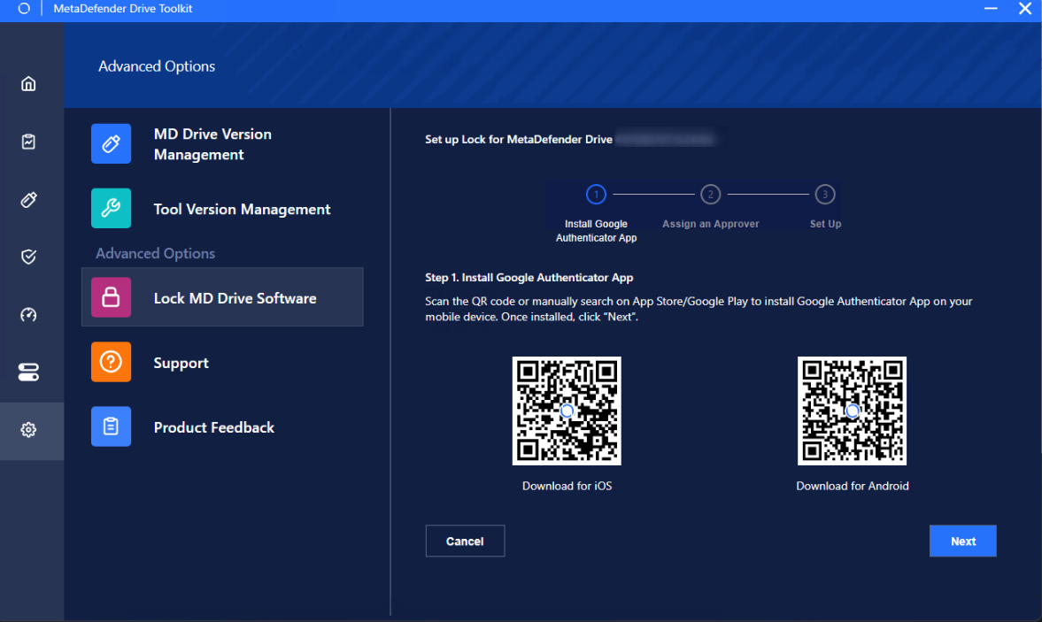Screen dimensions: 1042x622
Task: Open the shield check icon in sidebar
Action: (x=28, y=257)
